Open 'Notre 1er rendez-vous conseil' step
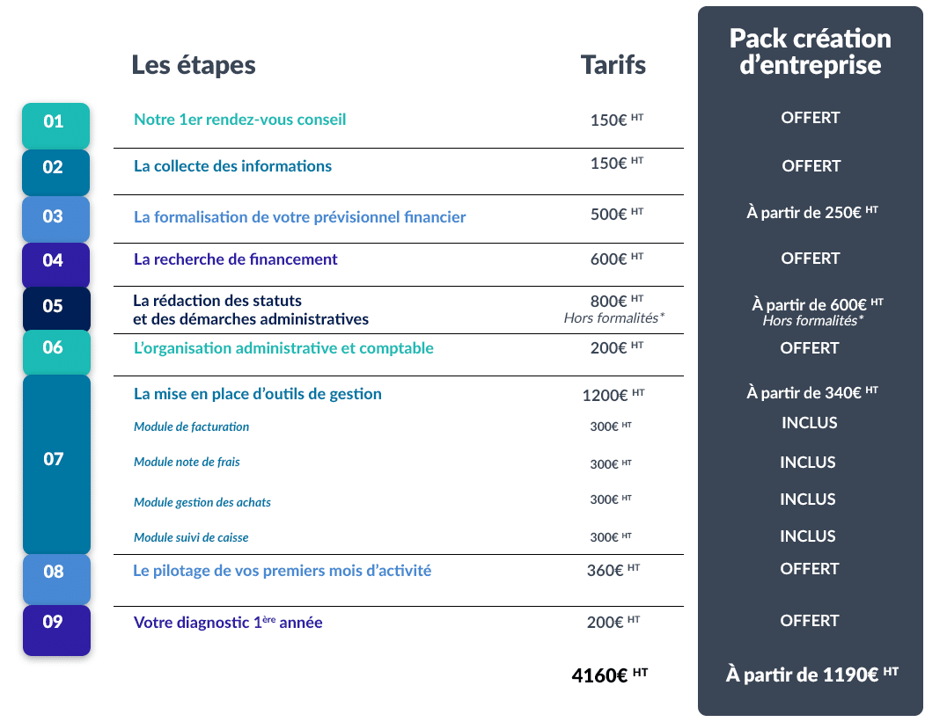Viewport: 947px width, 722px height. 239,120
